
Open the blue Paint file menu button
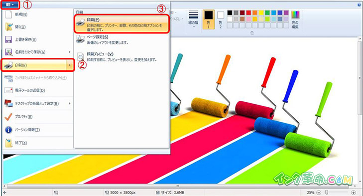(10, 4)
